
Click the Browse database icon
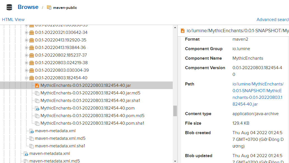click(x=9, y=7)
